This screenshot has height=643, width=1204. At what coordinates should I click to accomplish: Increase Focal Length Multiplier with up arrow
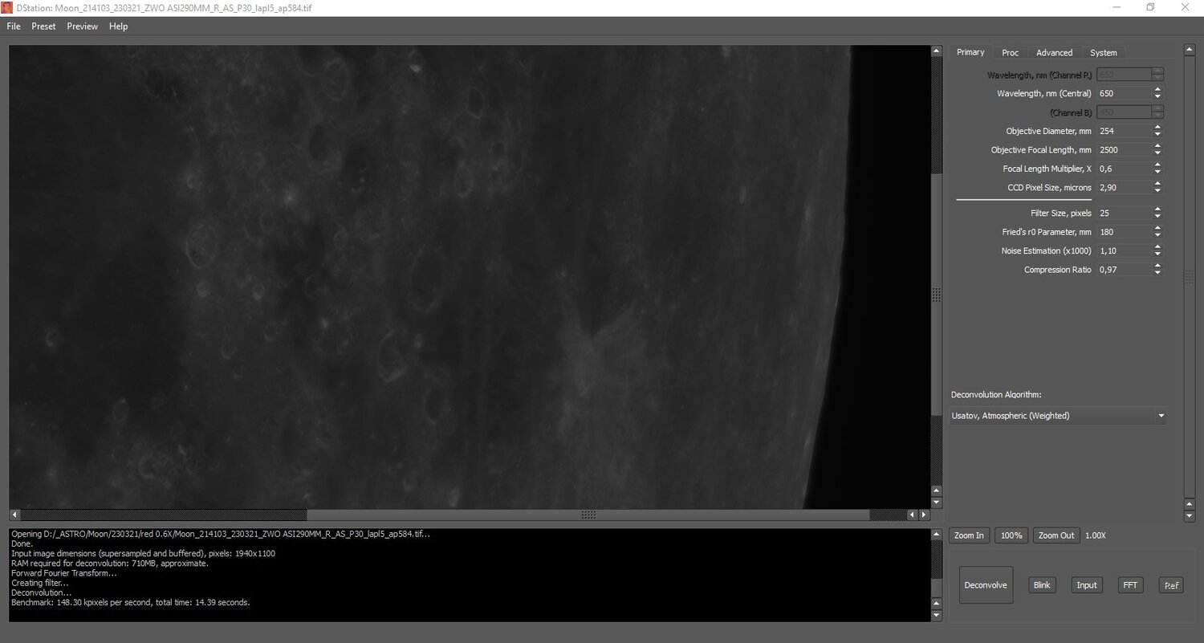(1157, 165)
